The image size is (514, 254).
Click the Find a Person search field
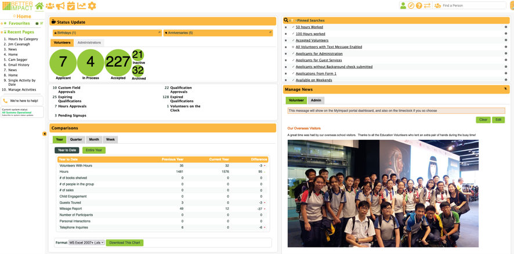point(473,6)
